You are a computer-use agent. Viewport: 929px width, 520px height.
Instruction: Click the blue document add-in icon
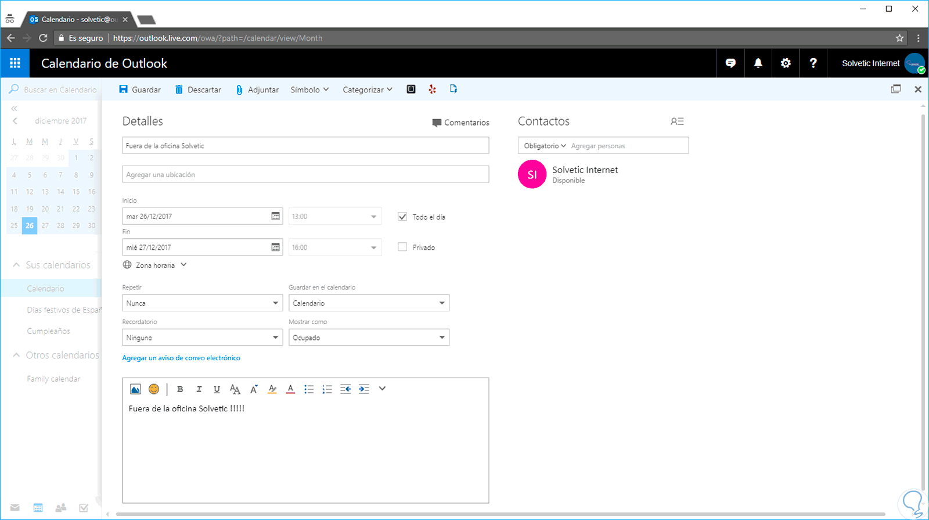[453, 89]
